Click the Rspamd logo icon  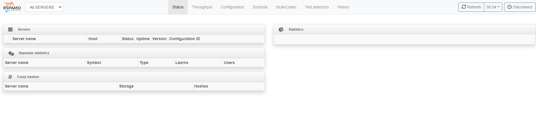[12, 7]
